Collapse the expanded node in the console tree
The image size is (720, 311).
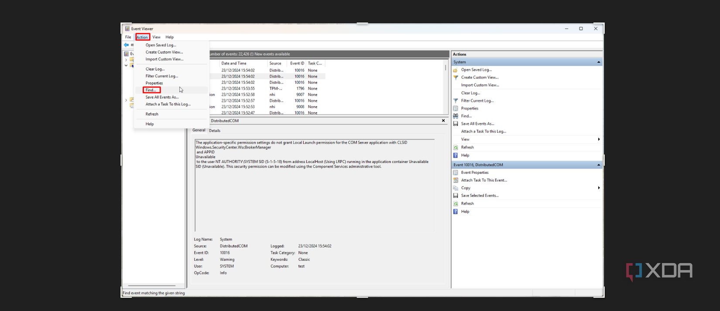pyautogui.click(x=126, y=65)
